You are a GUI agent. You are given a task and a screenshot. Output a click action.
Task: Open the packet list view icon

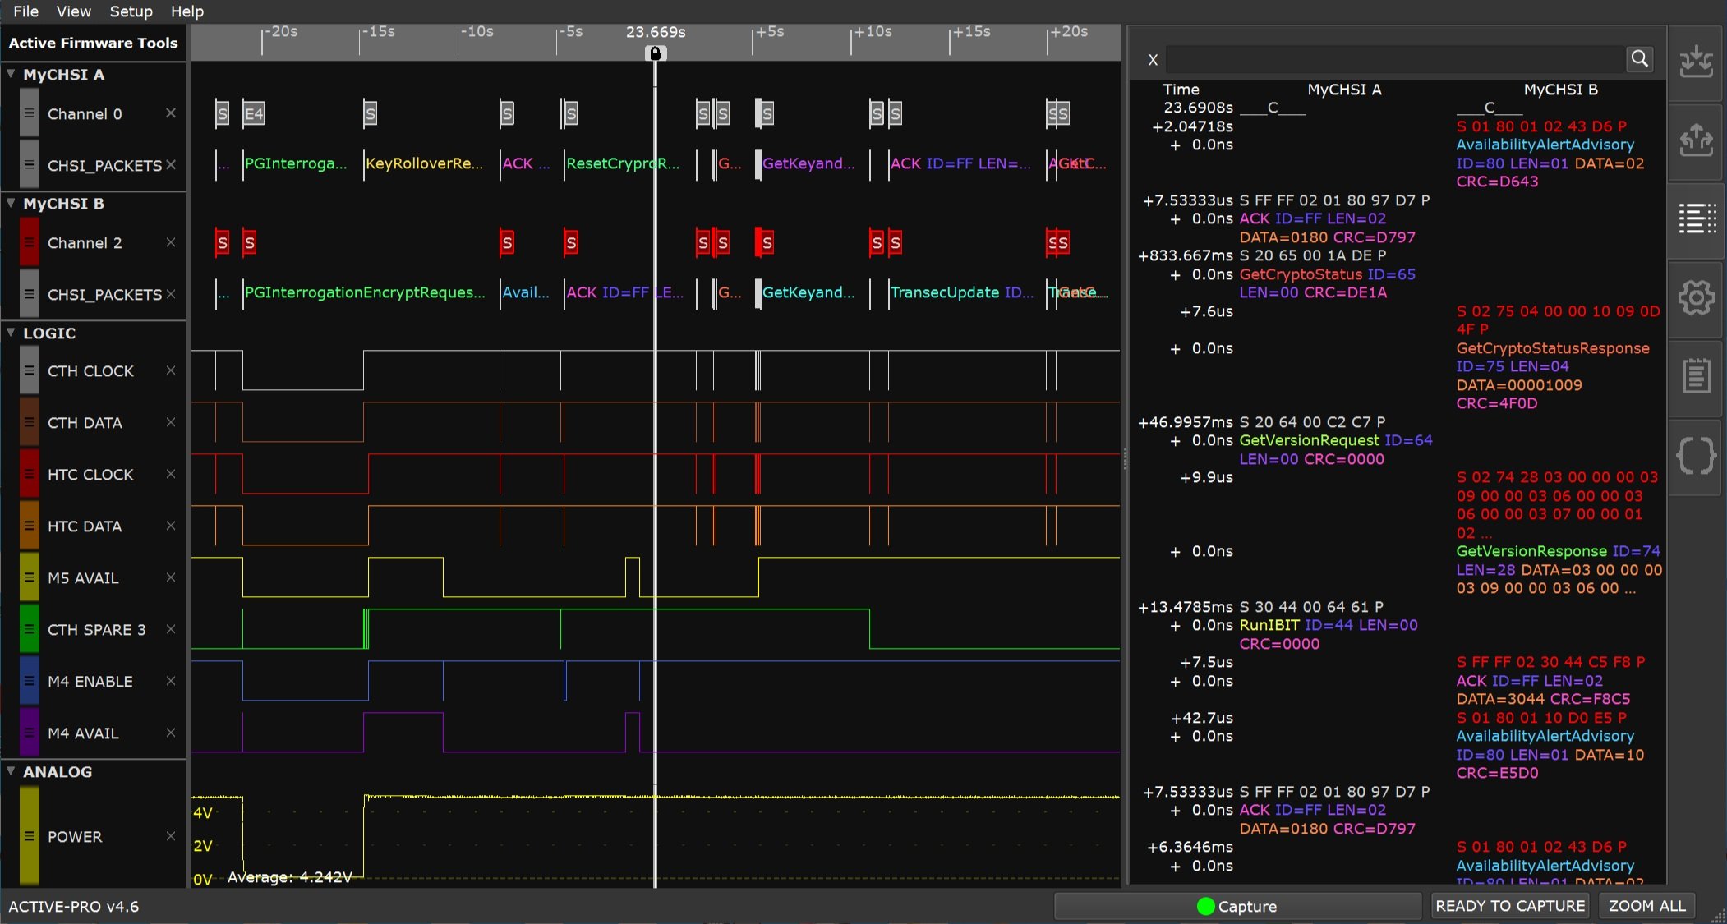tap(1696, 218)
